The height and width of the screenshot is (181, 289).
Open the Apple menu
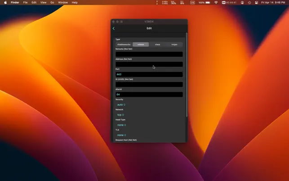tap(5, 3)
